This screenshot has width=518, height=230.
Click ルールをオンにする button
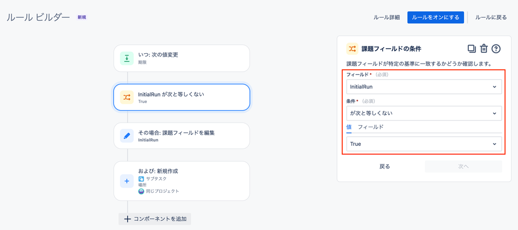point(436,18)
